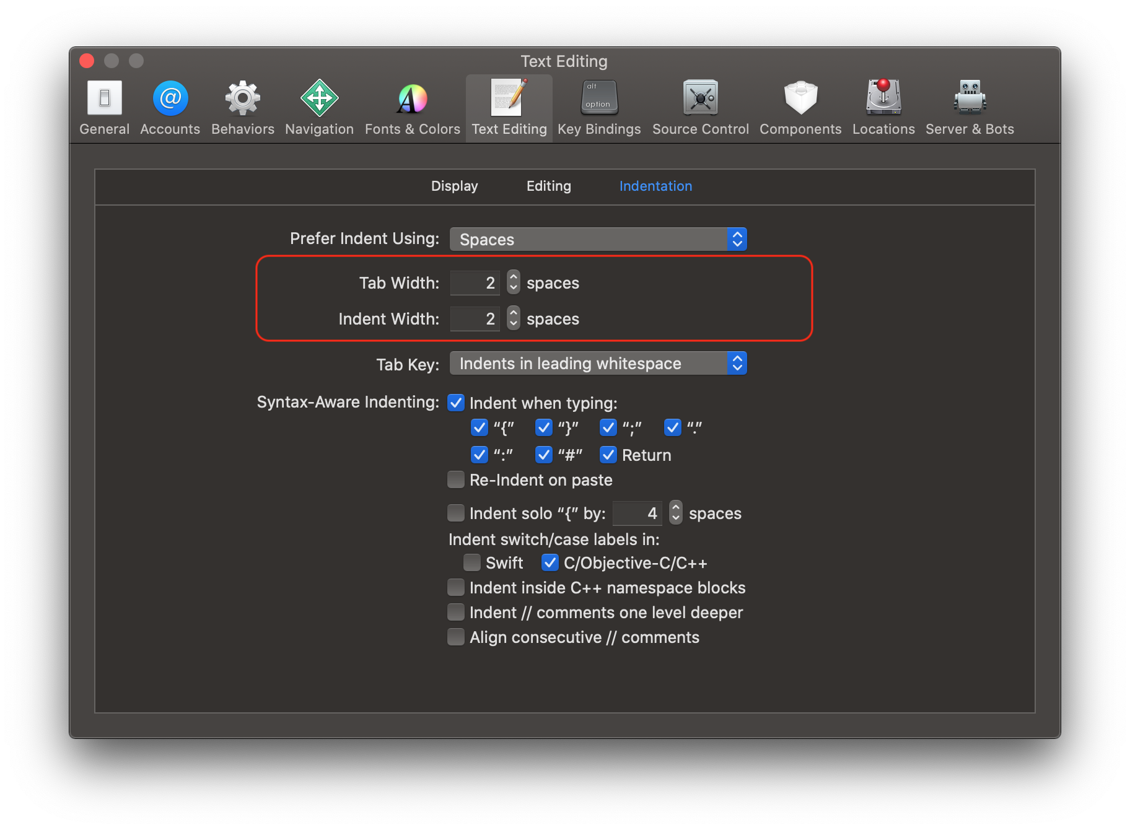The width and height of the screenshot is (1130, 830).
Task: Open the Tab Key behavior dropdown
Action: tap(598, 364)
